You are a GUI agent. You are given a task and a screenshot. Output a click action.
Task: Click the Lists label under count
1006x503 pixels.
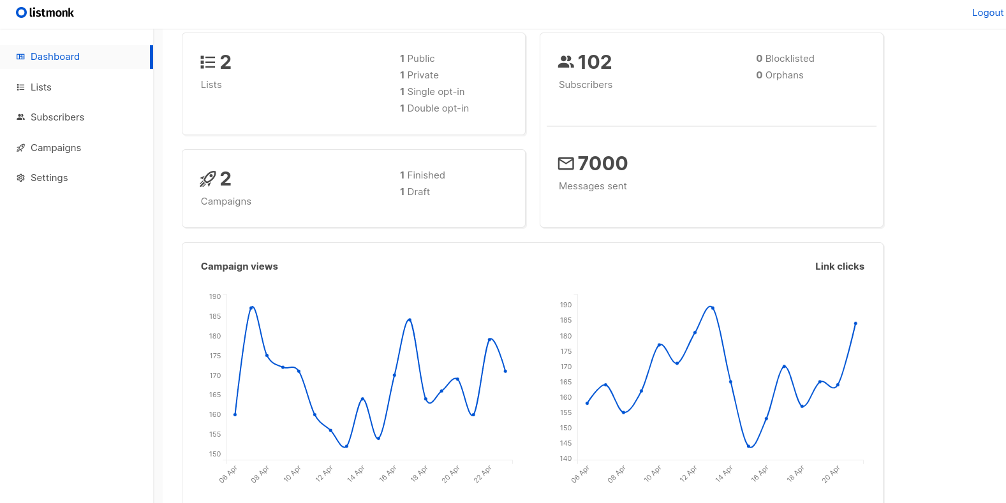[211, 85]
